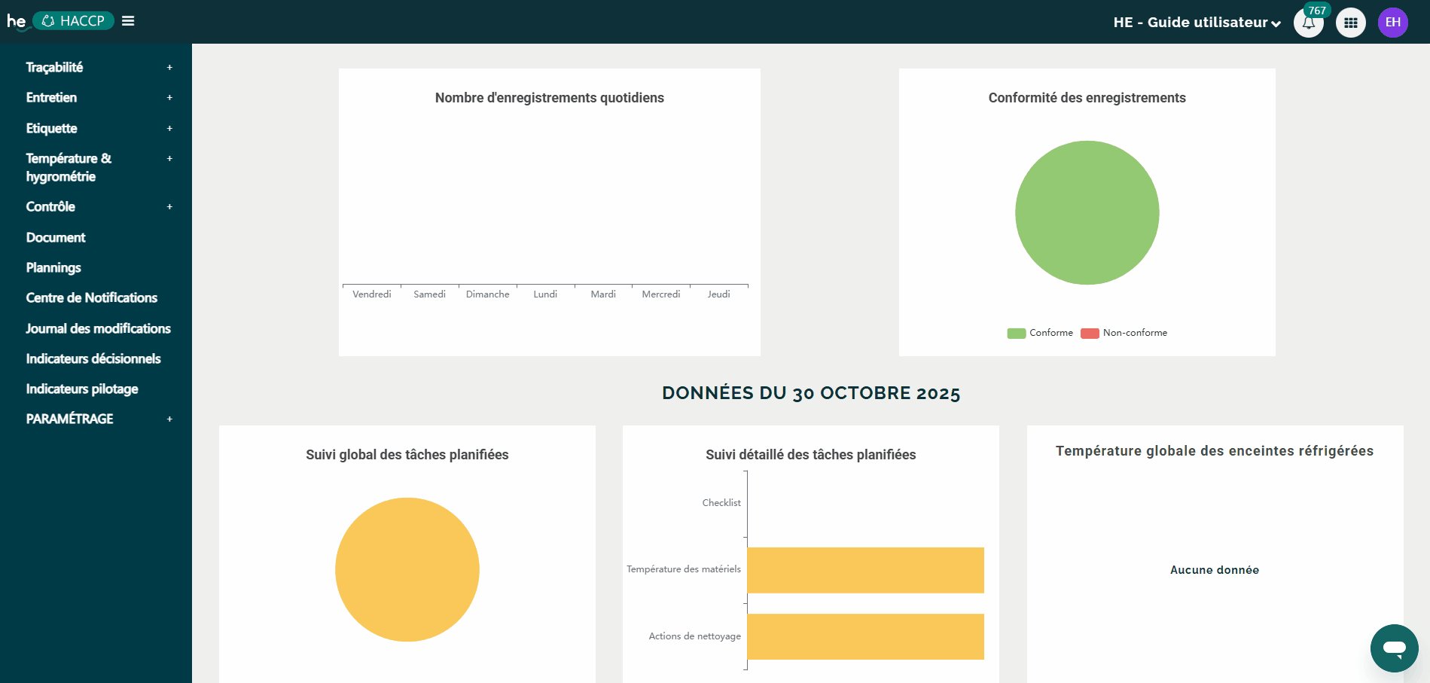This screenshot has height=683, width=1430.
Task: Select the green Conforme color swatch
Action: [1014, 332]
